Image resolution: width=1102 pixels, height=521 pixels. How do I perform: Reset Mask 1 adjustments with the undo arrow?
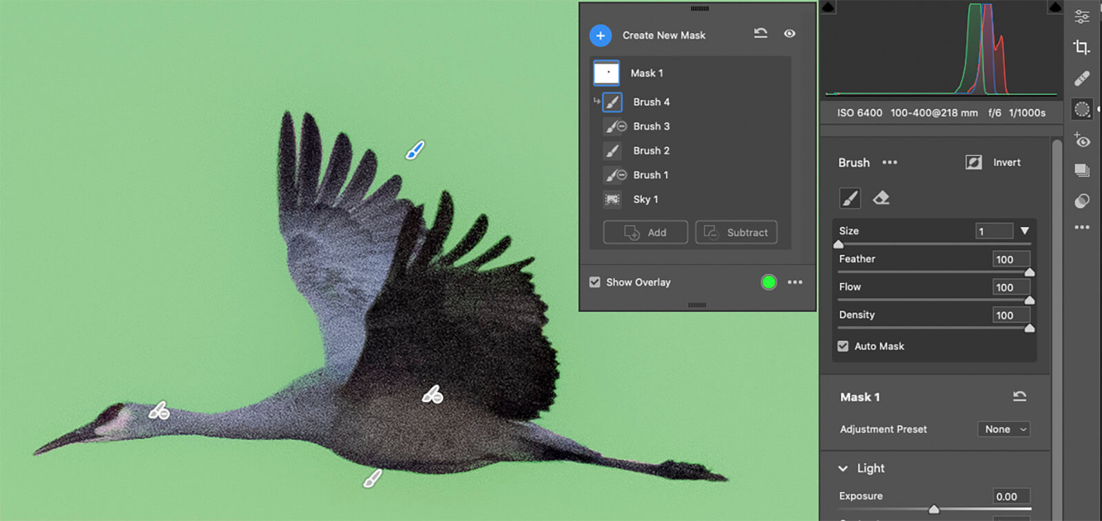pos(1019,396)
